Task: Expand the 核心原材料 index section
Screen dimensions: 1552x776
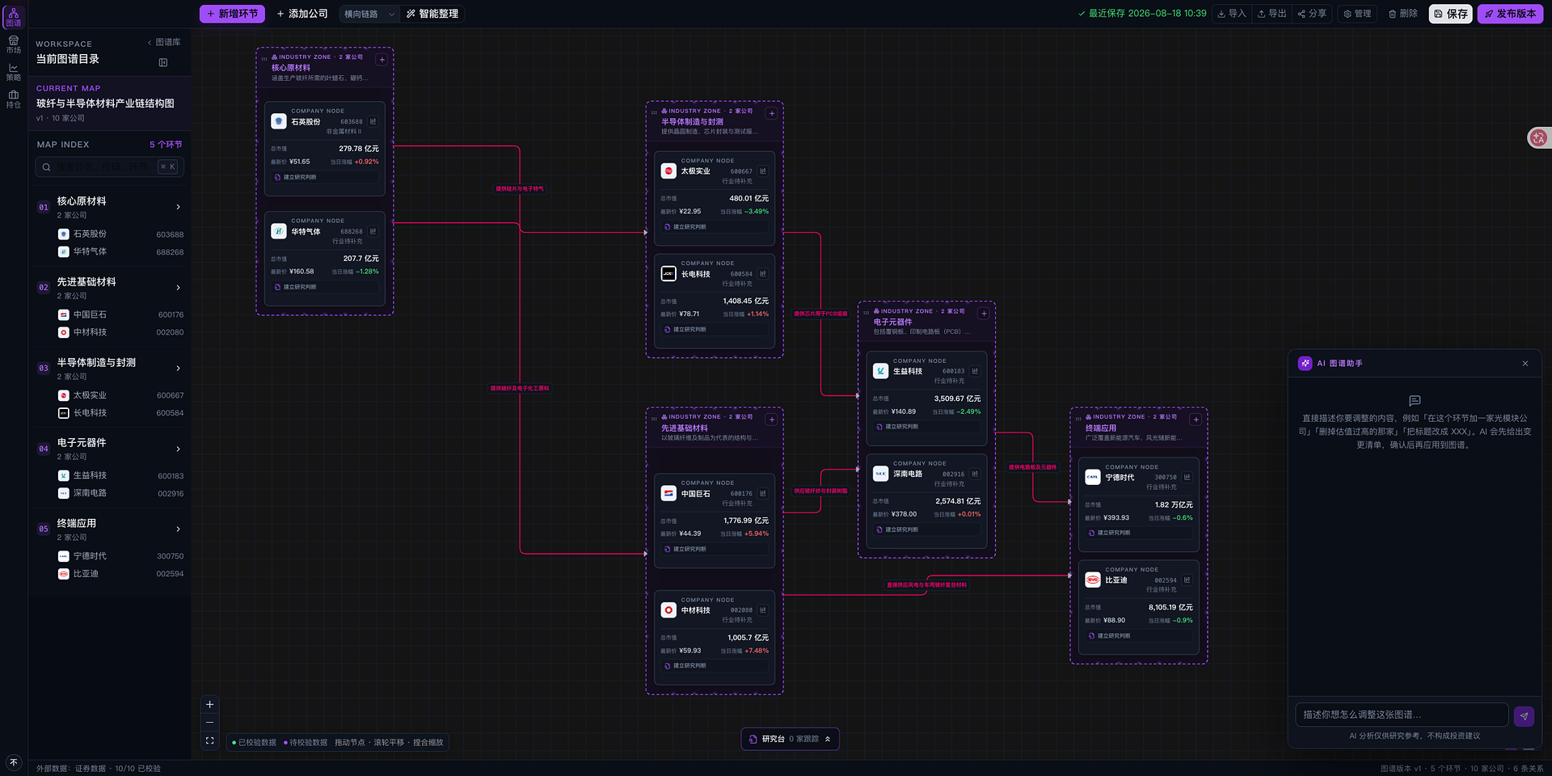Action: [x=178, y=207]
